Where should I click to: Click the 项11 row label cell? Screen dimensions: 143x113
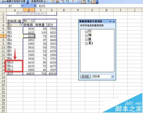click(15, 66)
